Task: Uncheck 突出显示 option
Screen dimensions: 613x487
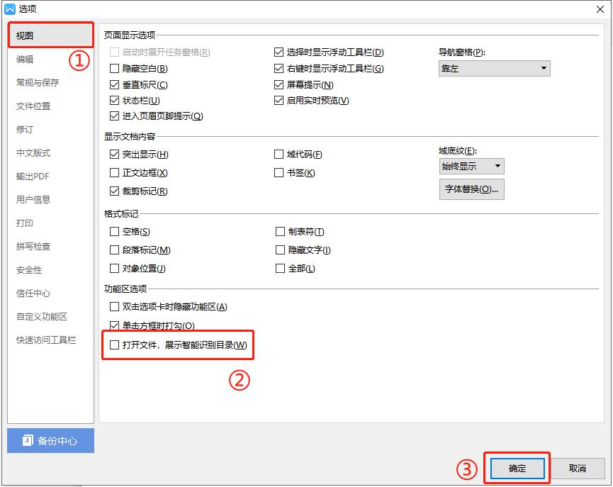Action: tap(114, 155)
